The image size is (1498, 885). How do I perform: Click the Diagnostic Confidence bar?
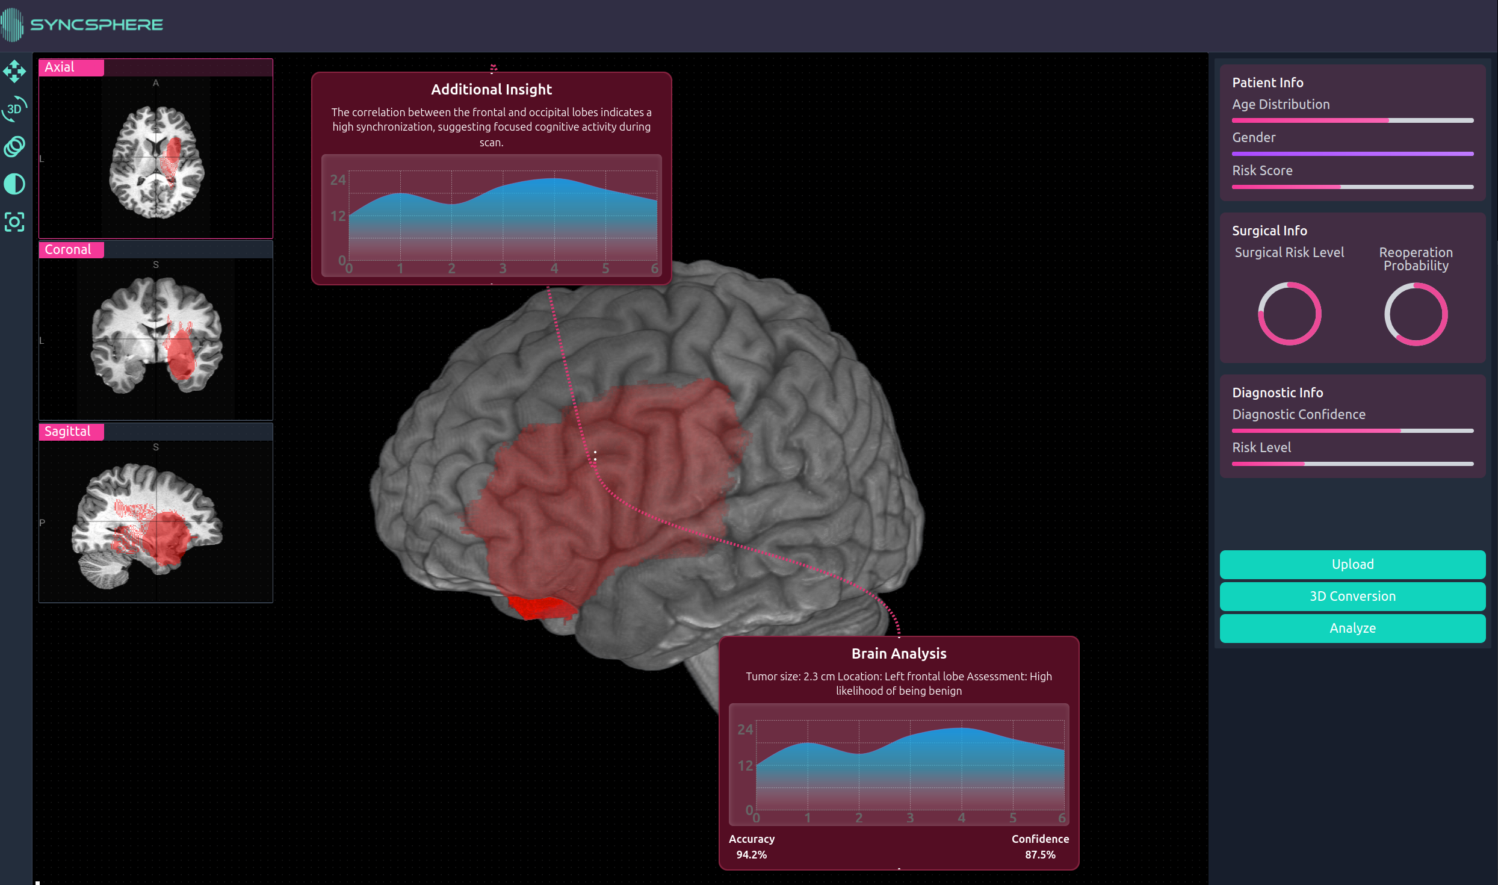click(1352, 430)
